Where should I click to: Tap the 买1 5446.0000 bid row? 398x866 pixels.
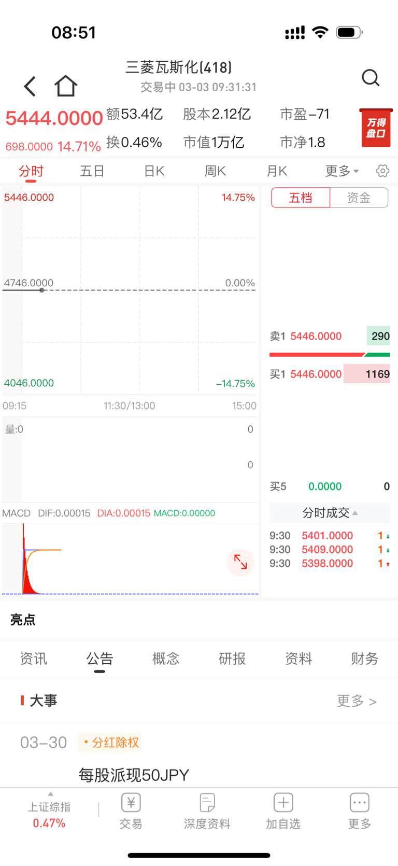click(330, 374)
